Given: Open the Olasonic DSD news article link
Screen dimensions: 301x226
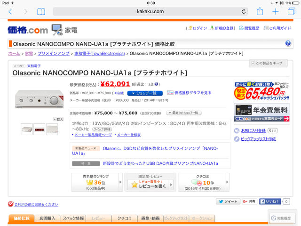Looking at the screenshot, I should (145, 151).
